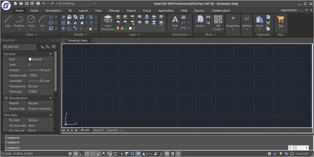Click the New file icon in quick access toolbar
This screenshot has height=157, width=314.
(15, 3)
